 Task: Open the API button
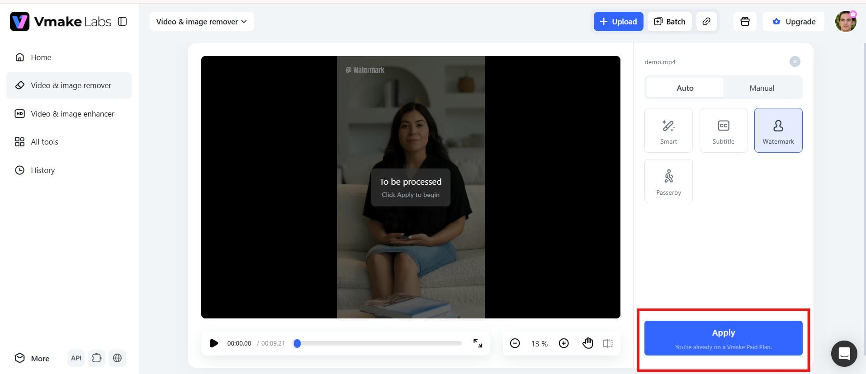(x=76, y=358)
